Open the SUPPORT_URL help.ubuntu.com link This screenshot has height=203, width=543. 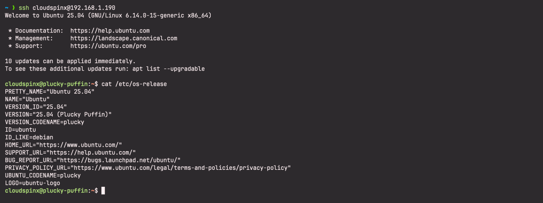point(93,152)
